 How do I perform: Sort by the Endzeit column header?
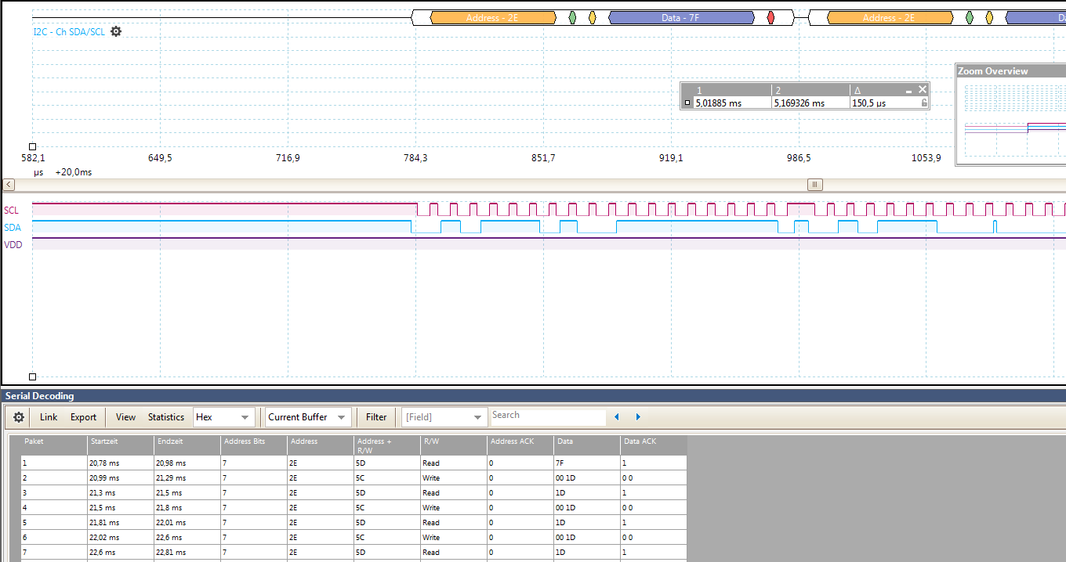[x=187, y=445]
